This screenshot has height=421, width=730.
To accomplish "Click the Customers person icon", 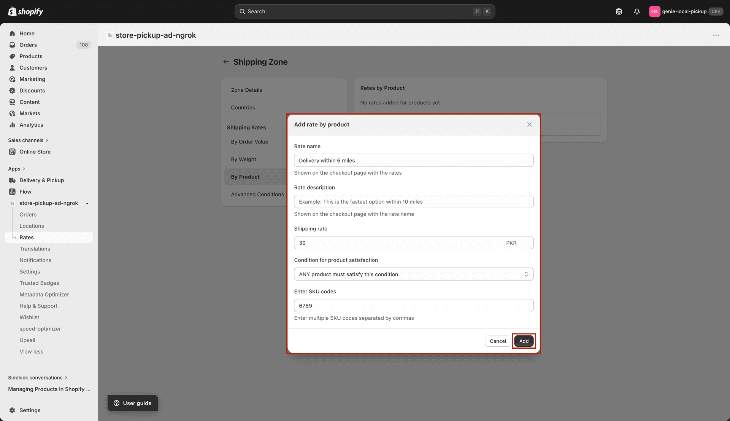I will coord(12,68).
